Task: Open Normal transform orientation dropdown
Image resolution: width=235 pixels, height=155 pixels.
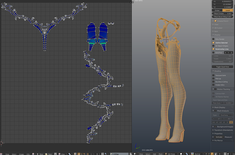Action: tap(199, 154)
